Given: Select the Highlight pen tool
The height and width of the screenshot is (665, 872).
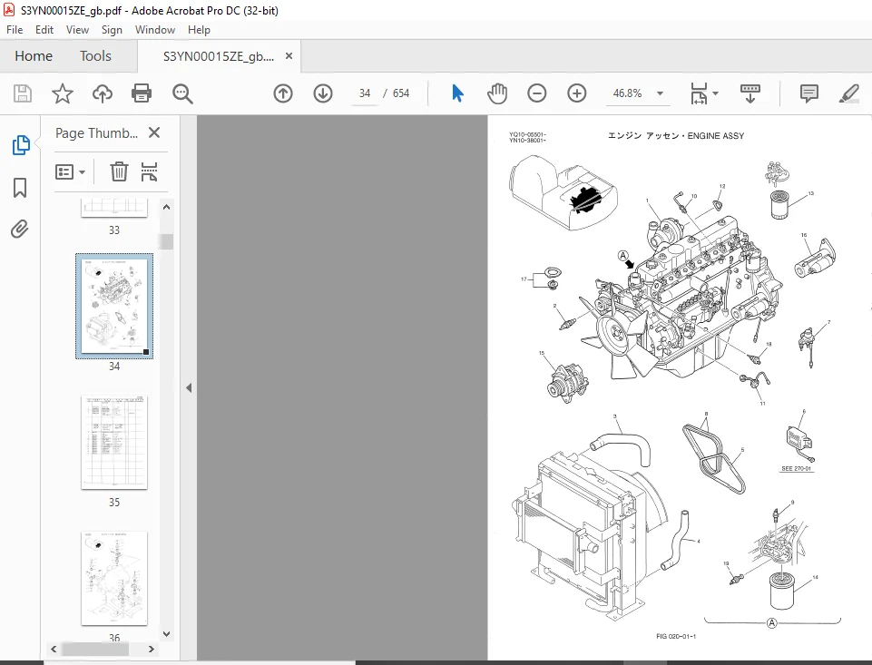Looking at the screenshot, I should coord(848,93).
